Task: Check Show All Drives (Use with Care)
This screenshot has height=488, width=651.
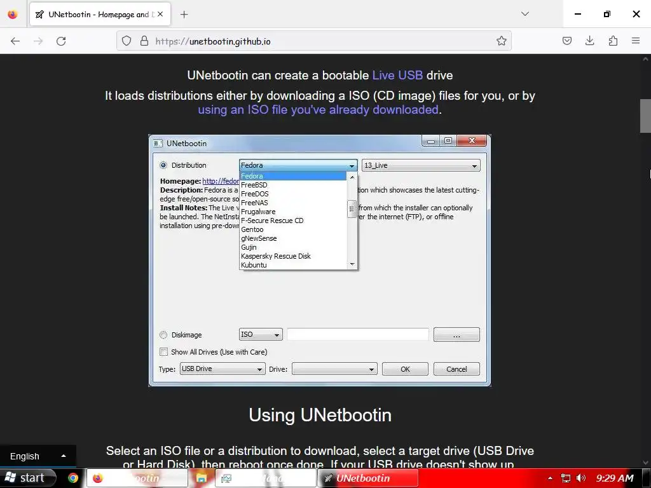Action: click(x=164, y=352)
